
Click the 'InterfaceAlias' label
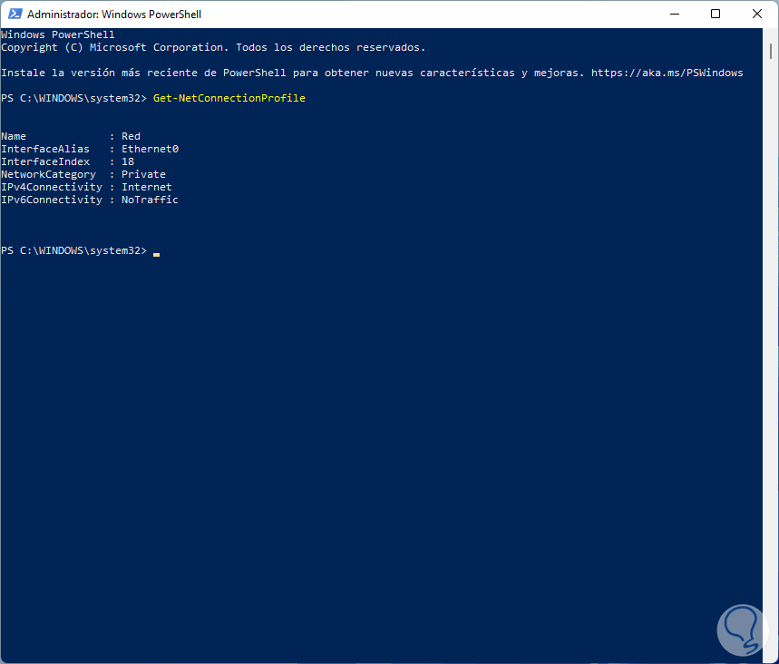[x=45, y=149]
